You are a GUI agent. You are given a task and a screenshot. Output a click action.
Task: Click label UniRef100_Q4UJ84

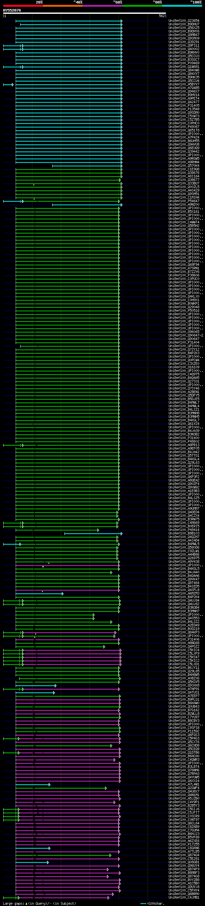click(x=184, y=601)
